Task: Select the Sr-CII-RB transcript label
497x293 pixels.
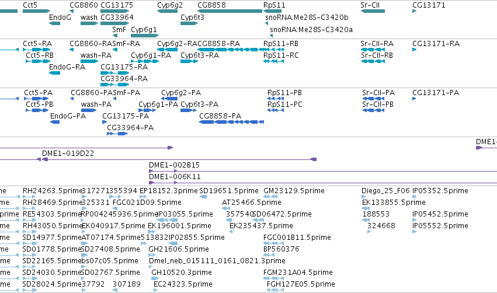Action: [x=377, y=55]
